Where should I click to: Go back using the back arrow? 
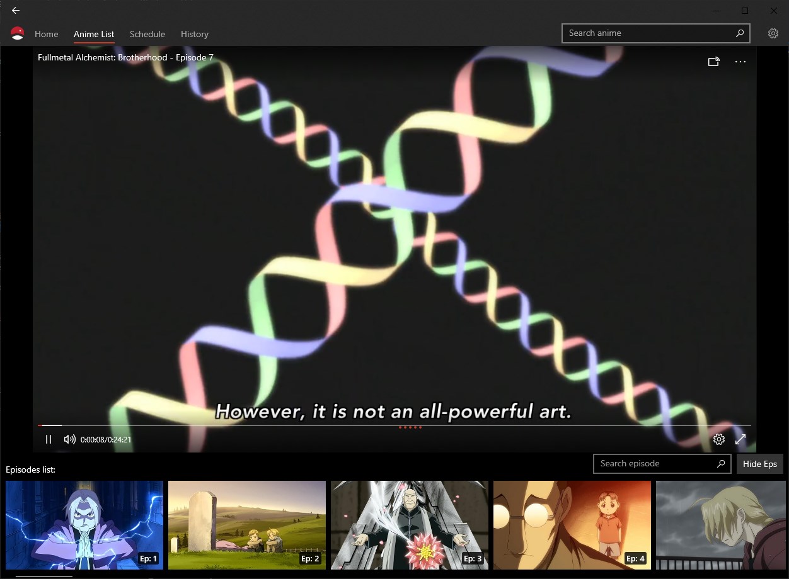(x=15, y=10)
